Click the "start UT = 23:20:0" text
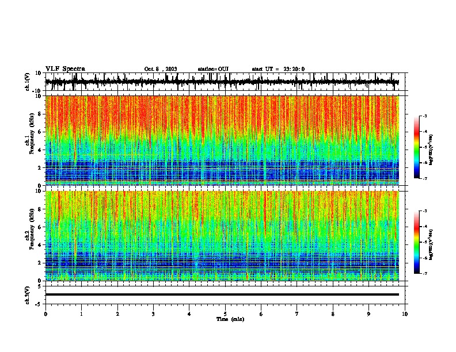The width and height of the screenshot is (456, 352). [x=278, y=69]
